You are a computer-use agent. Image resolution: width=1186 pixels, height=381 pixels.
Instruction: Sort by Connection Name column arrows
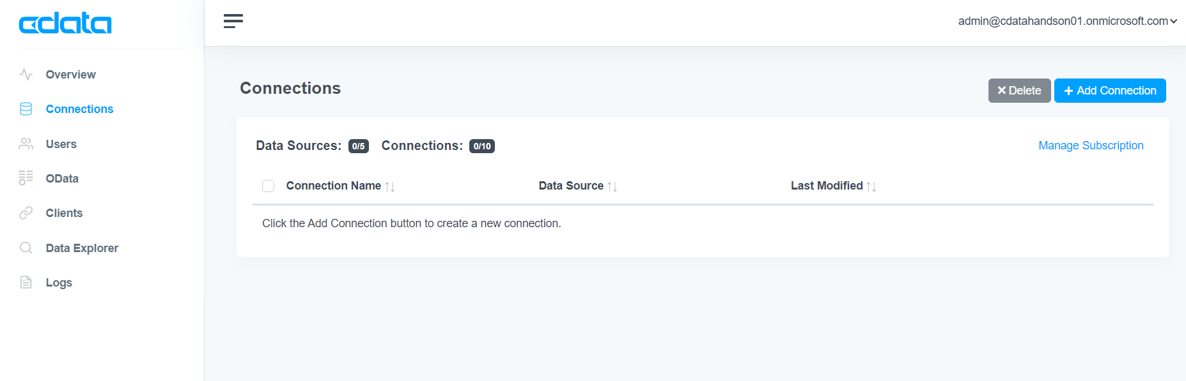pos(390,186)
